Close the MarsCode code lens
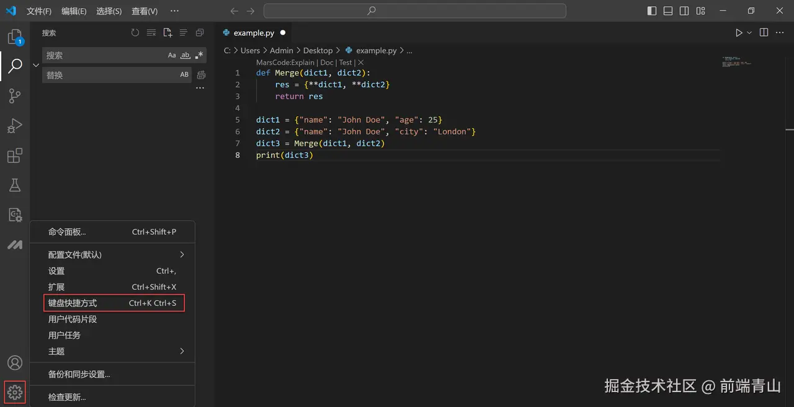 (x=361, y=63)
